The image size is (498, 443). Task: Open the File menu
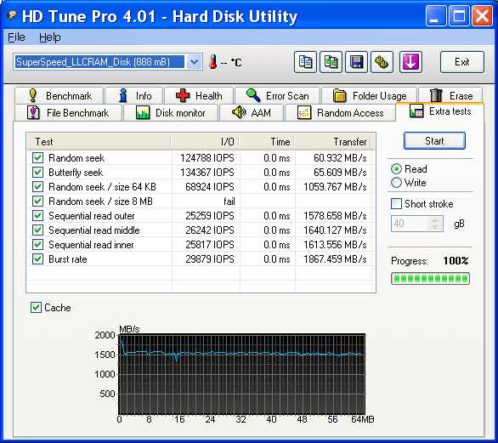click(x=16, y=37)
